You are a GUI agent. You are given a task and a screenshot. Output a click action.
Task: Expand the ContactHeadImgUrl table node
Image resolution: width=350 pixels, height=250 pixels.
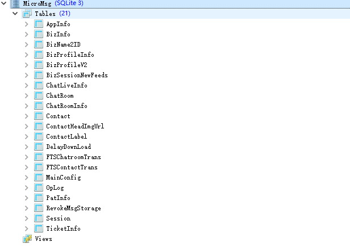(x=27, y=126)
